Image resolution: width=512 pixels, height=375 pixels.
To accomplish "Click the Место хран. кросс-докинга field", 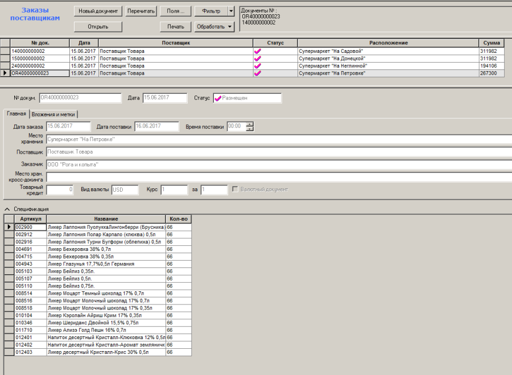I will (279, 177).
